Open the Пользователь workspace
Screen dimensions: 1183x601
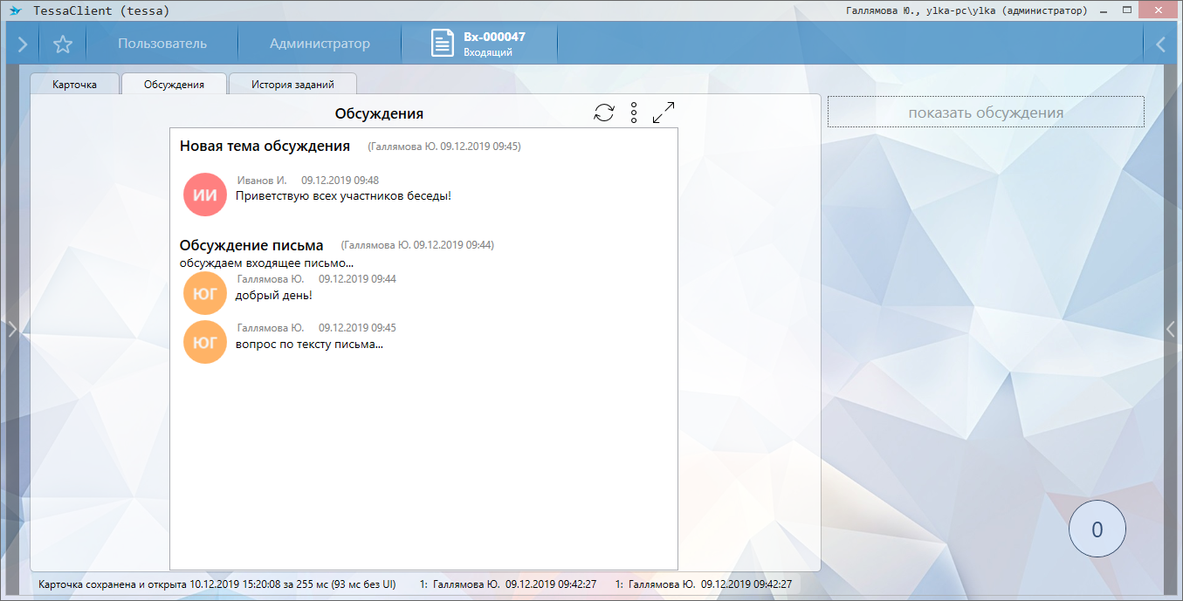162,44
